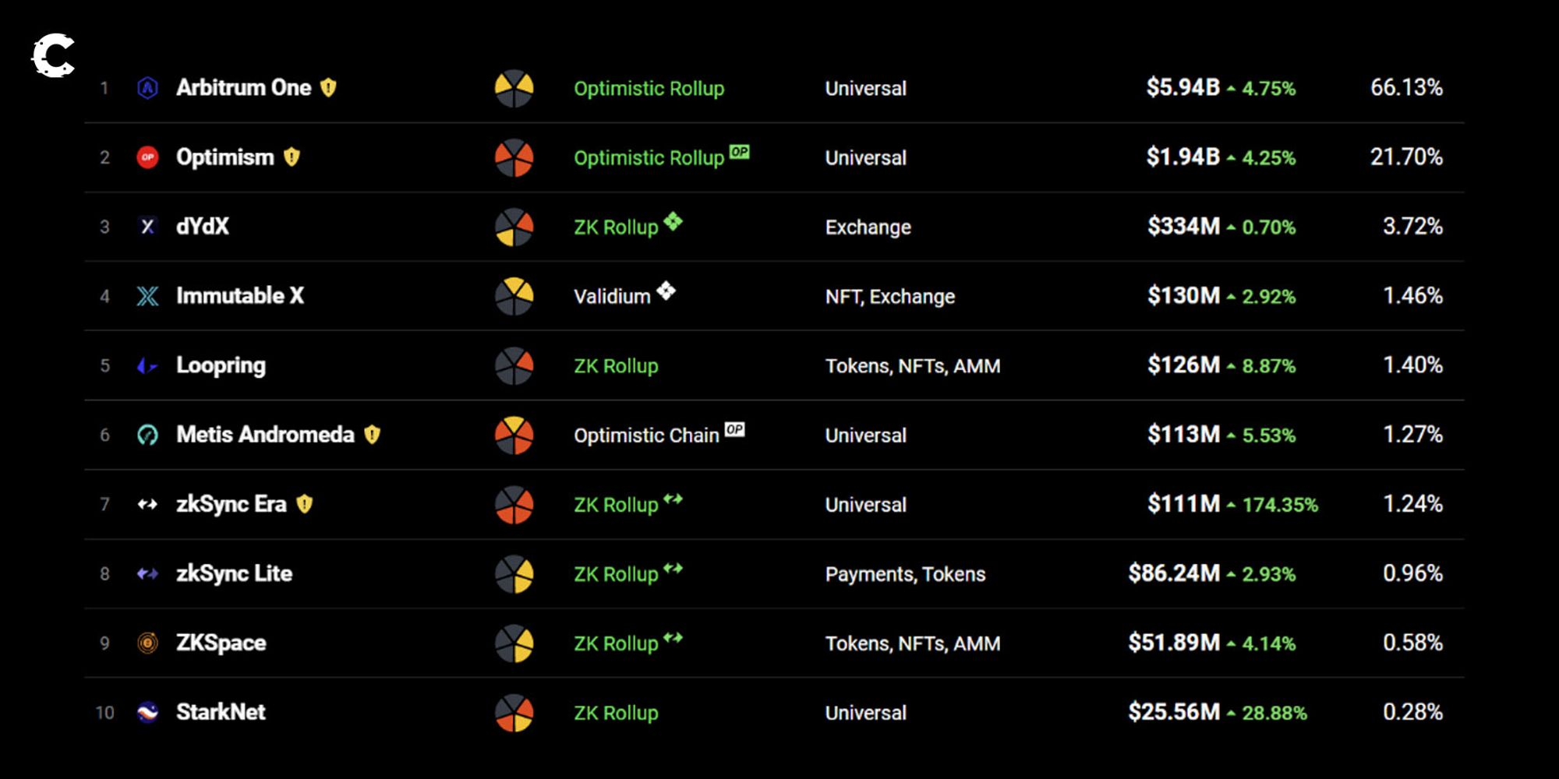Click the 174.35% change for zkSync Era

1279,505
